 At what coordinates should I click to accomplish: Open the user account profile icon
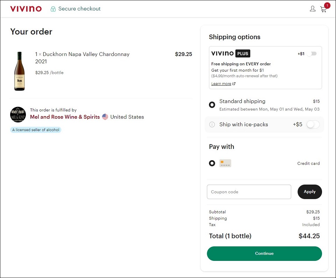[x=313, y=9]
